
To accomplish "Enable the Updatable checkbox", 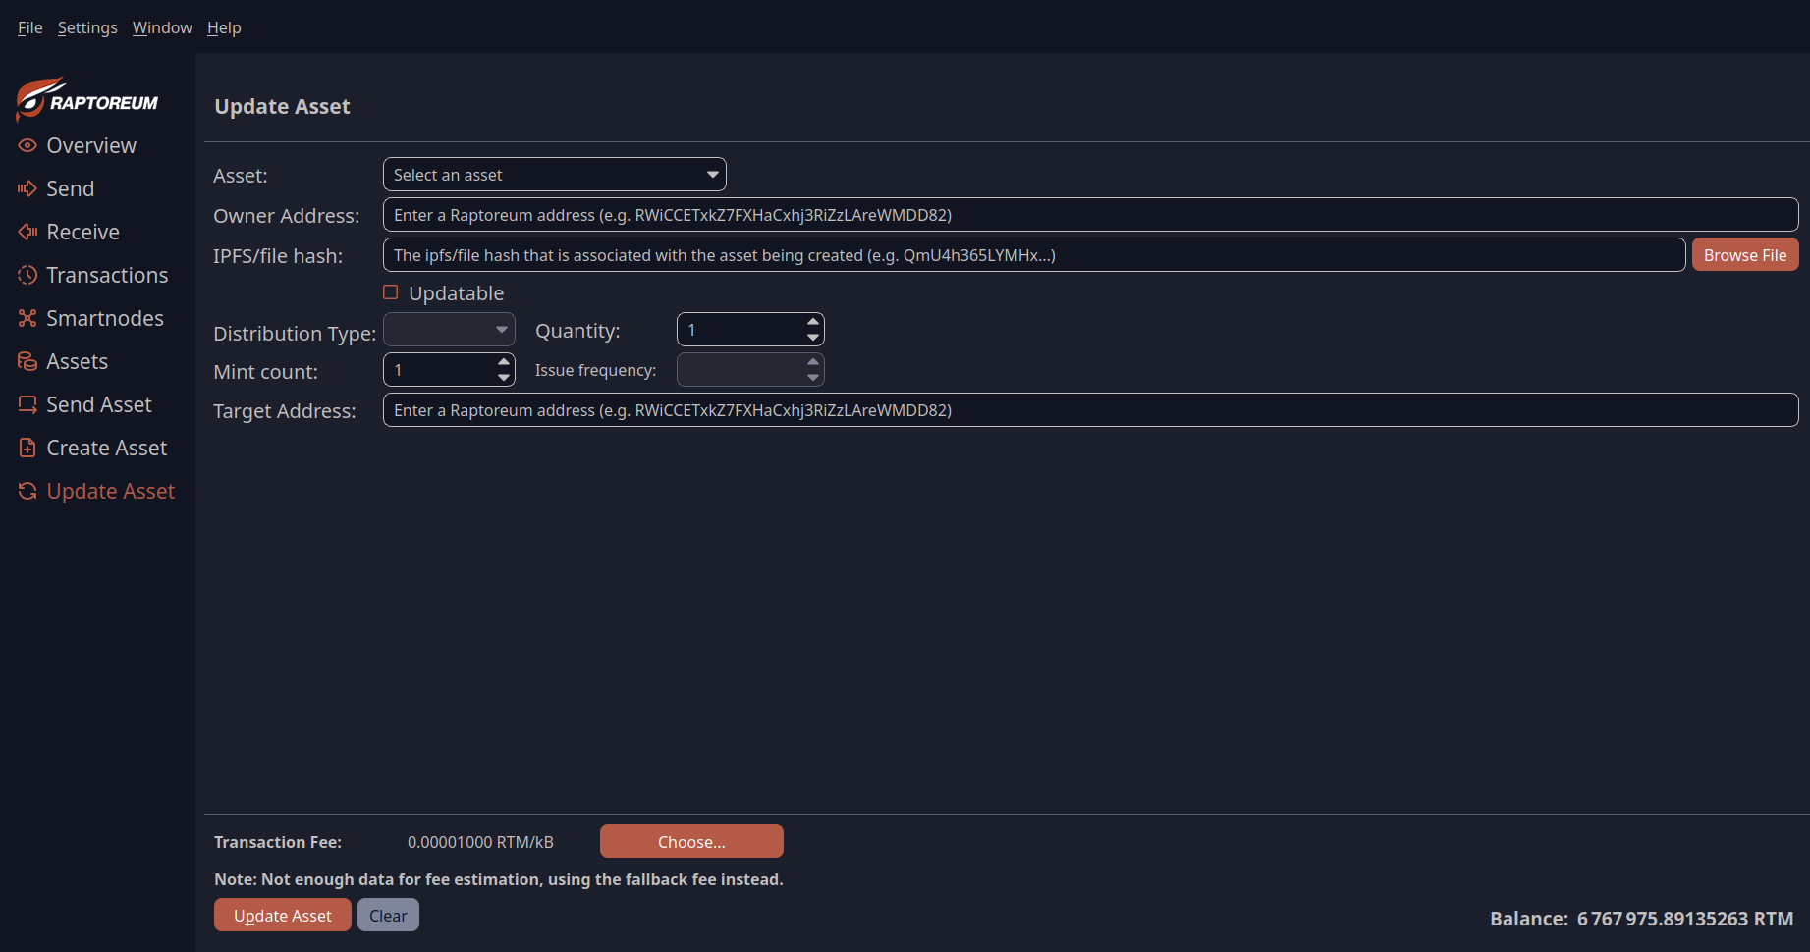I will (391, 292).
